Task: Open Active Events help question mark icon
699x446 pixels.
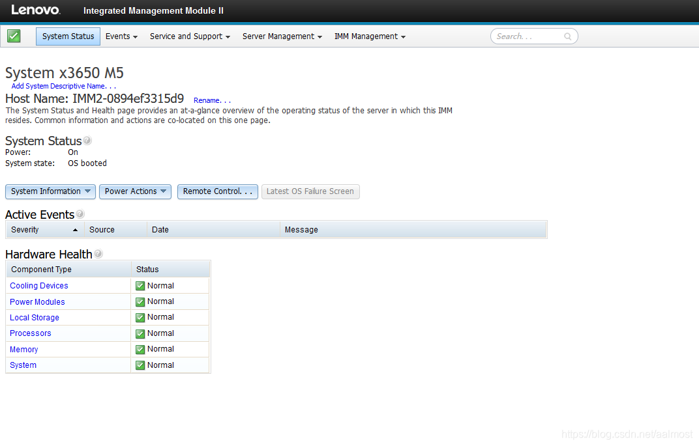Action: [x=80, y=214]
